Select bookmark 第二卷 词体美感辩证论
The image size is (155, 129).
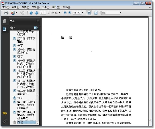(26, 92)
